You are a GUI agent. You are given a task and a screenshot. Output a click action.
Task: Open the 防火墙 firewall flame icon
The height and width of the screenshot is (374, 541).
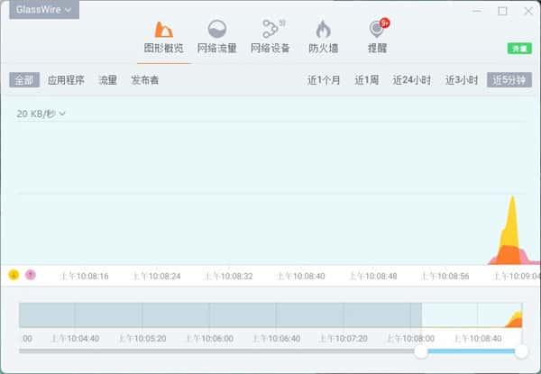pos(323,30)
